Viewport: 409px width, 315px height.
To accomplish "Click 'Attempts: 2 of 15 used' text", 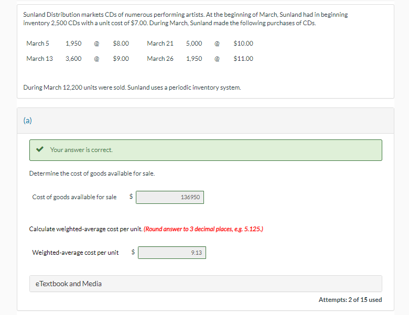I will (x=350, y=300).
